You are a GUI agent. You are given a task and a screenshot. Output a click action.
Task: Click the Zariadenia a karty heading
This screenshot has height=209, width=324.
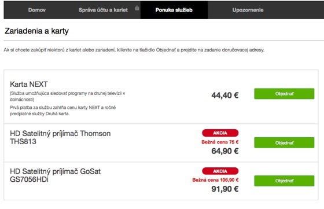click(x=36, y=31)
